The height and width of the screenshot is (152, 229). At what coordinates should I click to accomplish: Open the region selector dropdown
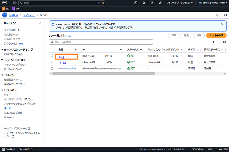(x=180, y=3)
